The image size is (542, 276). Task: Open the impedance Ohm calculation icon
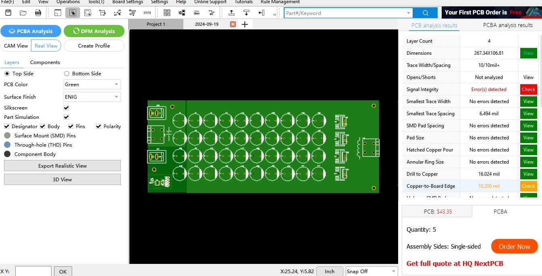coord(196,12)
